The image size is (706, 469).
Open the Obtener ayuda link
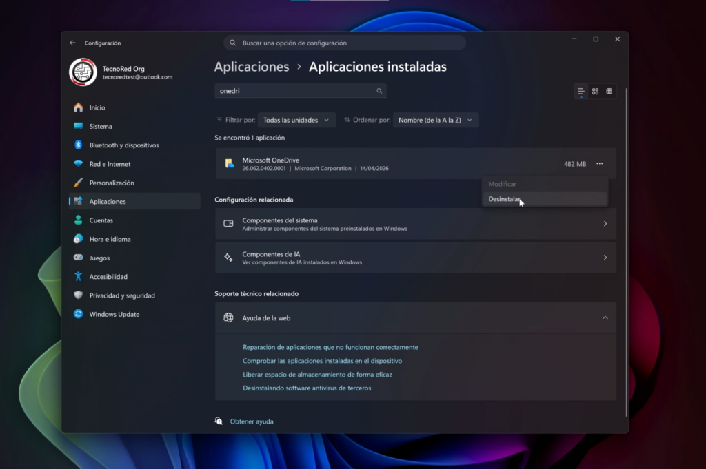pos(252,421)
